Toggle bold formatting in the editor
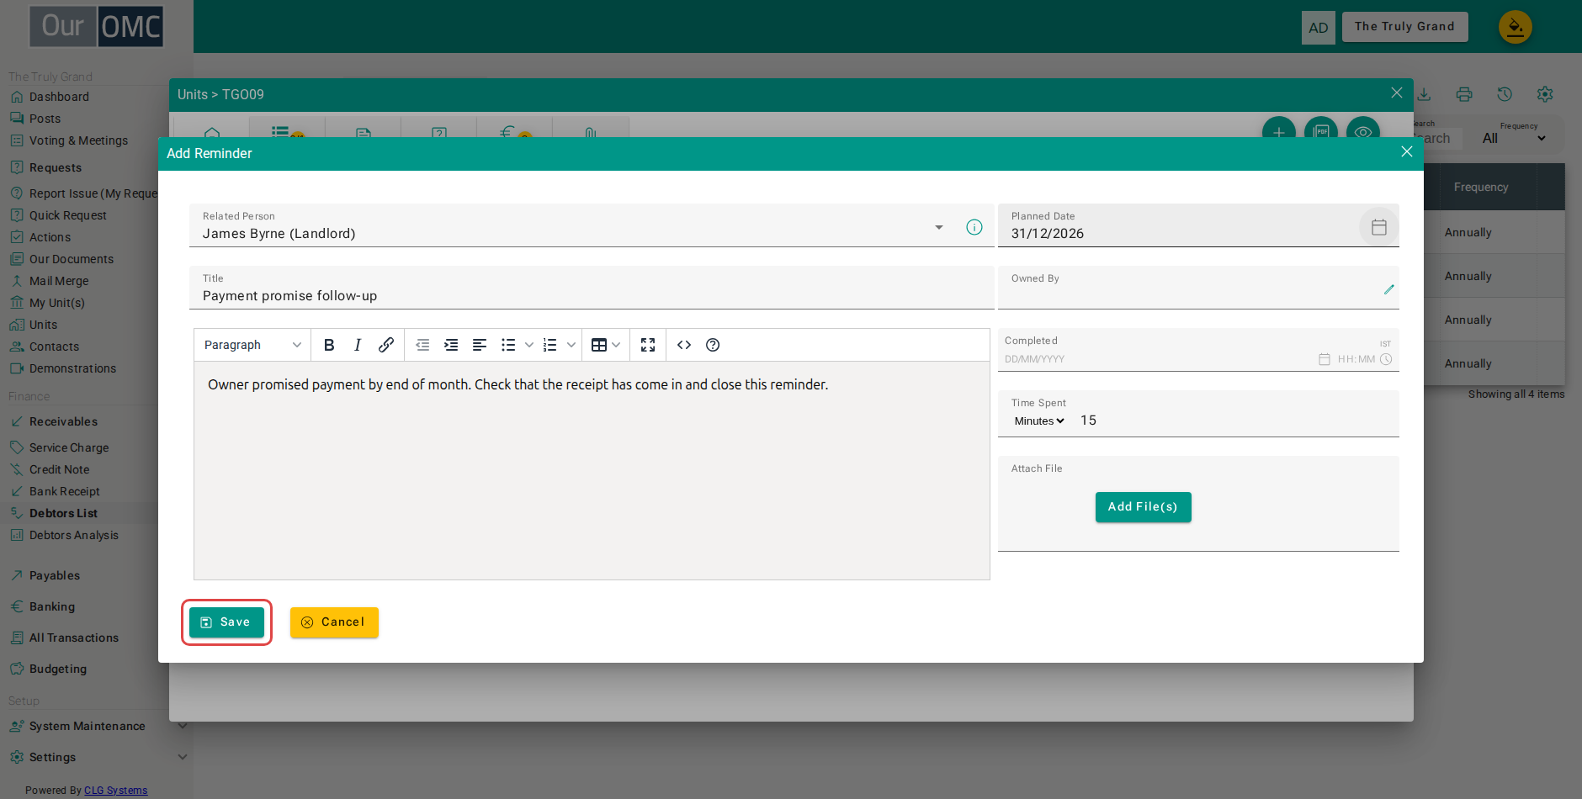This screenshot has width=1582, height=799. point(329,345)
